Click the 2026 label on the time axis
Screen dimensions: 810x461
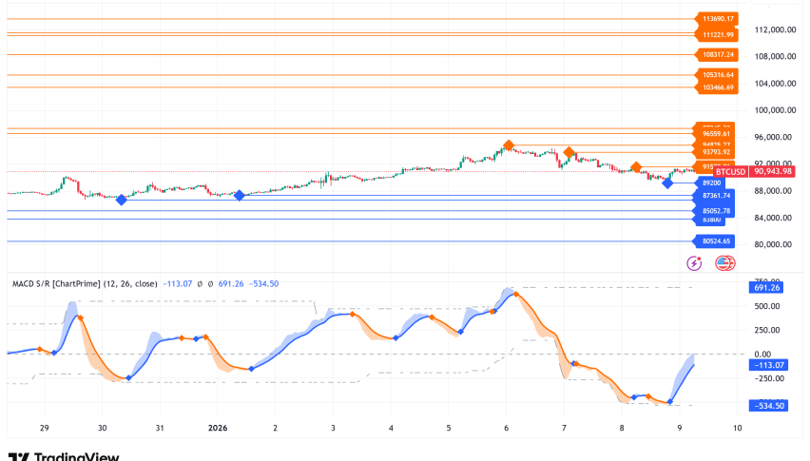coord(218,429)
